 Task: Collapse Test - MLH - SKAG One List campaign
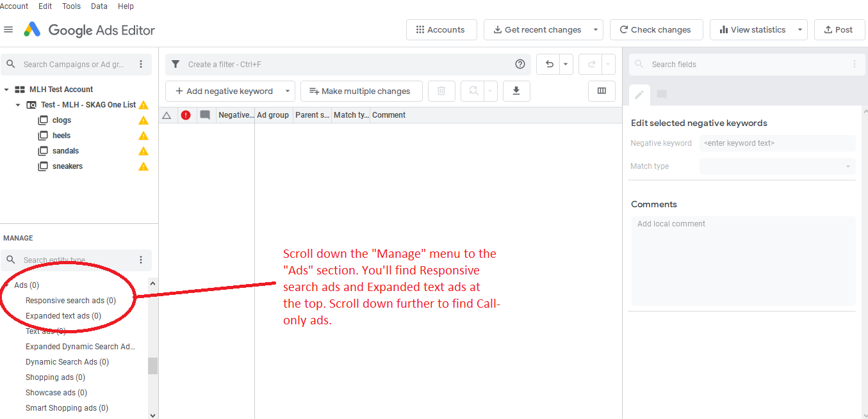[18, 105]
